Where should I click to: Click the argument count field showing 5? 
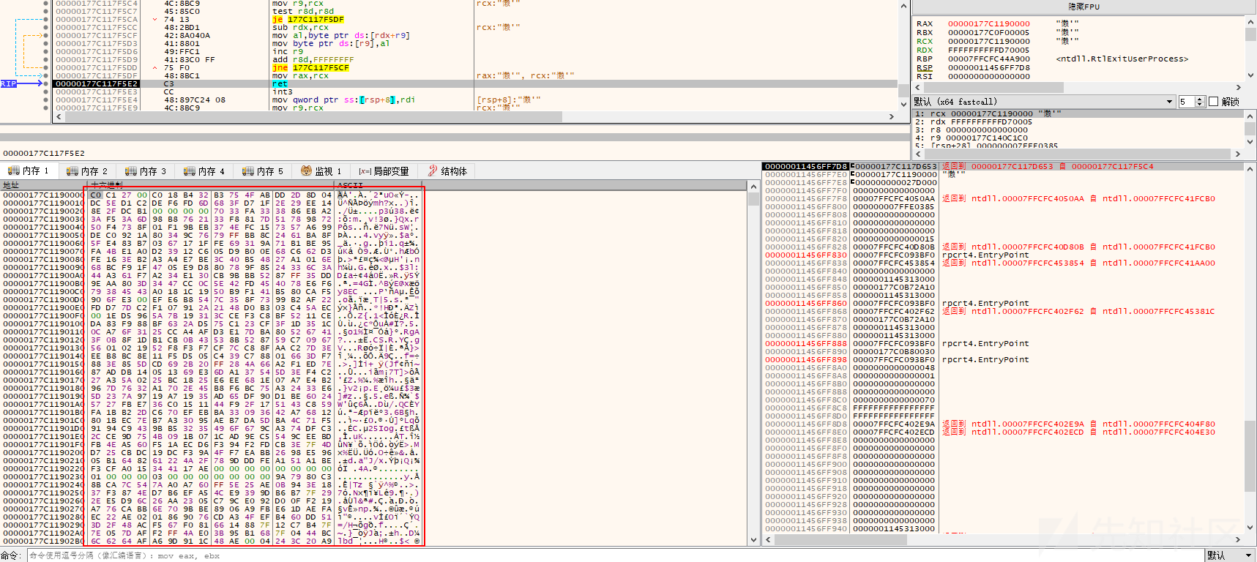1186,102
